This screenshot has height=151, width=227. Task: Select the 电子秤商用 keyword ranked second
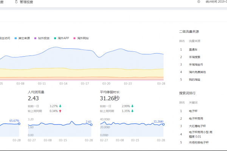[196, 119]
